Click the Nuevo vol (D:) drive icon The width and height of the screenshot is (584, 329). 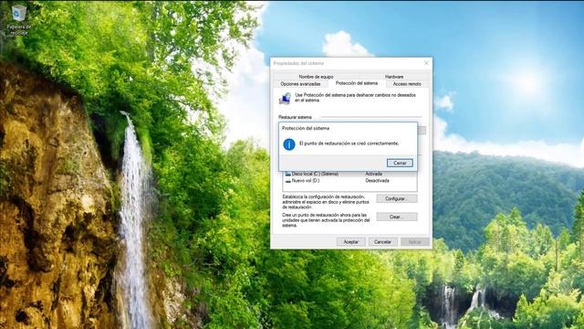pos(288,181)
